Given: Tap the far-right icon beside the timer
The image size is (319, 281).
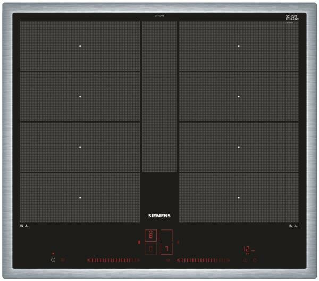Looking at the screenshot, I should pos(255,260).
